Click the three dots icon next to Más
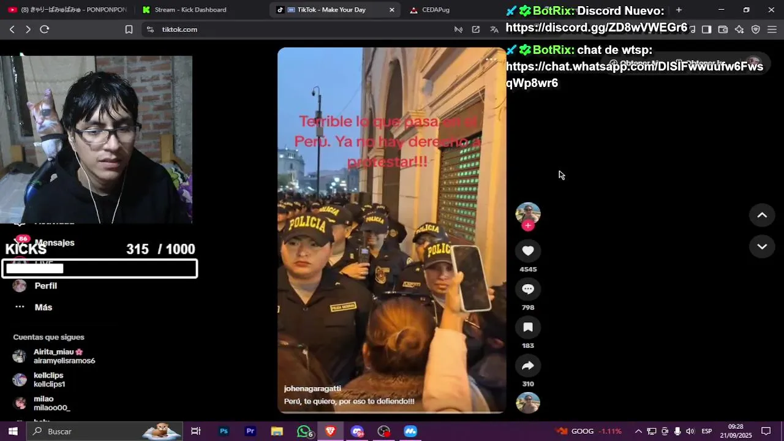 click(x=20, y=307)
